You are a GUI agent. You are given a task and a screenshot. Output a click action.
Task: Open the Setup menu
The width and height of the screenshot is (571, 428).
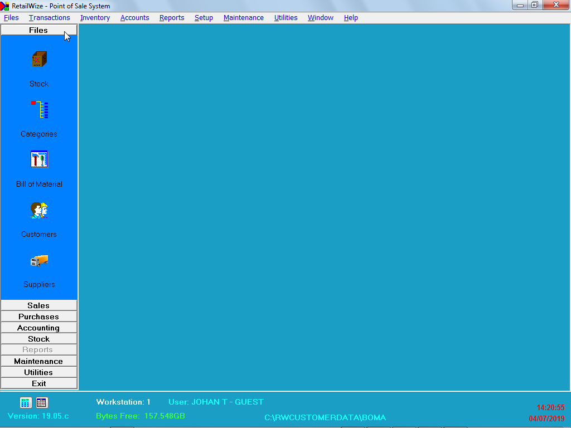tap(204, 18)
